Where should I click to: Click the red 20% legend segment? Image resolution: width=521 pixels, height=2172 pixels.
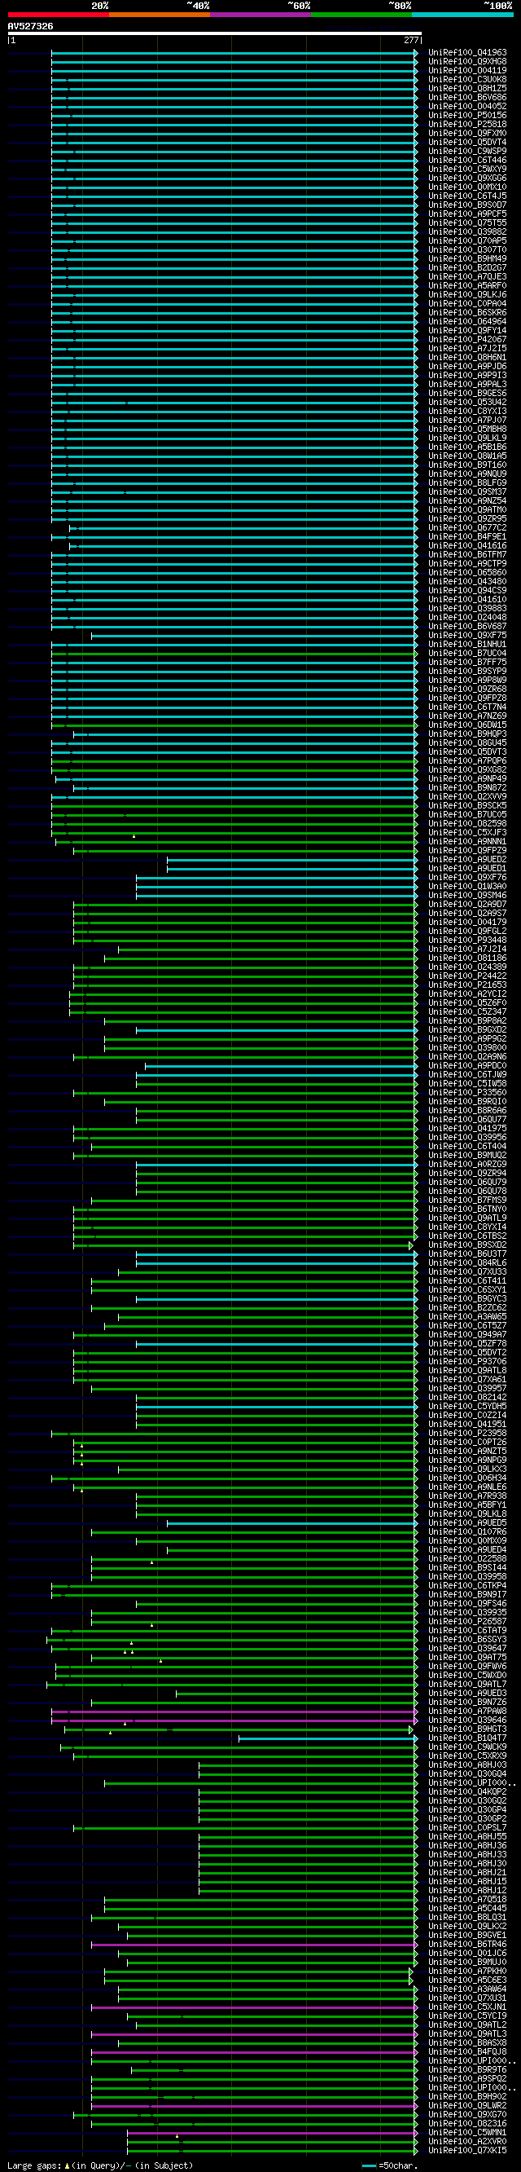click(x=58, y=15)
